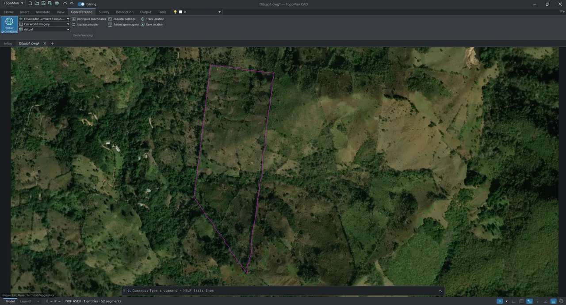Open Provider settings
Screen dimensions: 566x305
pos(122,19)
